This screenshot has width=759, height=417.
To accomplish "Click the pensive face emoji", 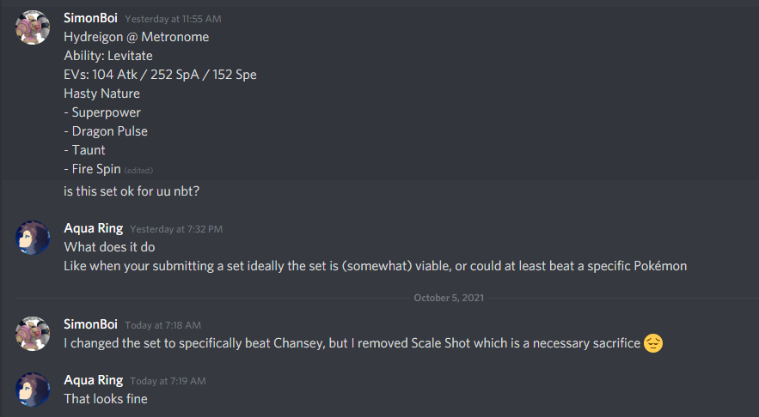I will point(654,344).
